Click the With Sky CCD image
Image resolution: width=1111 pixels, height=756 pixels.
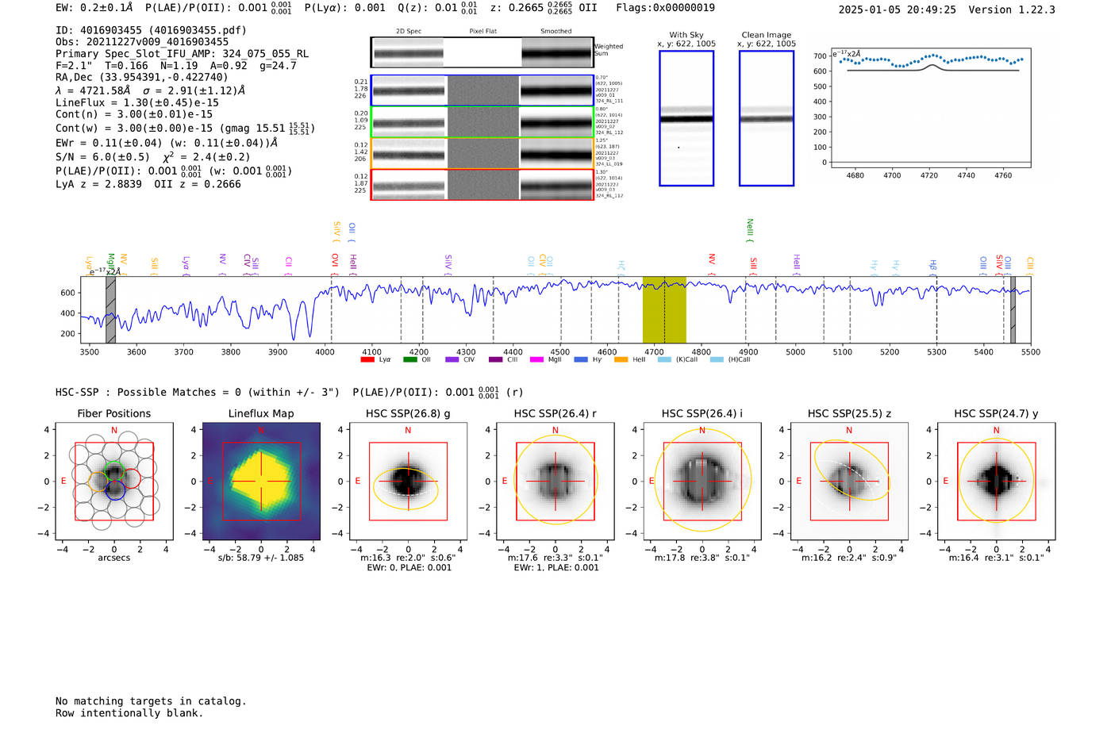[x=686, y=118]
